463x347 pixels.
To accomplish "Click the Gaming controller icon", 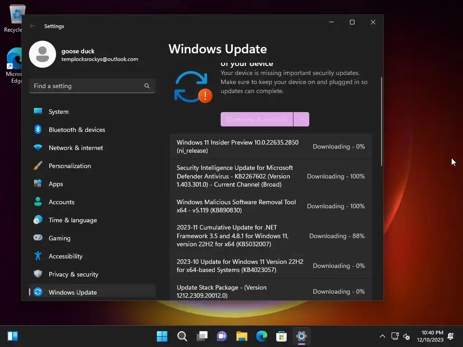I will pos(38,238).
